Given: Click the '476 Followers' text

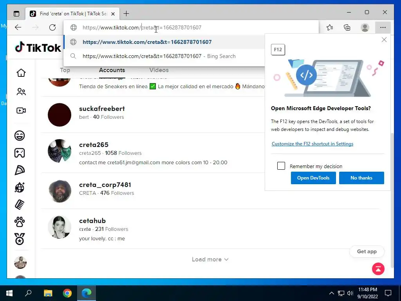Looking at the screenshot, I should click(117, 193).
